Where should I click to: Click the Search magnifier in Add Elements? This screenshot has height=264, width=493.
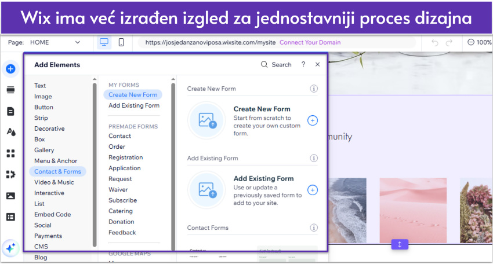pyautogui.click(x=264, y=64)
